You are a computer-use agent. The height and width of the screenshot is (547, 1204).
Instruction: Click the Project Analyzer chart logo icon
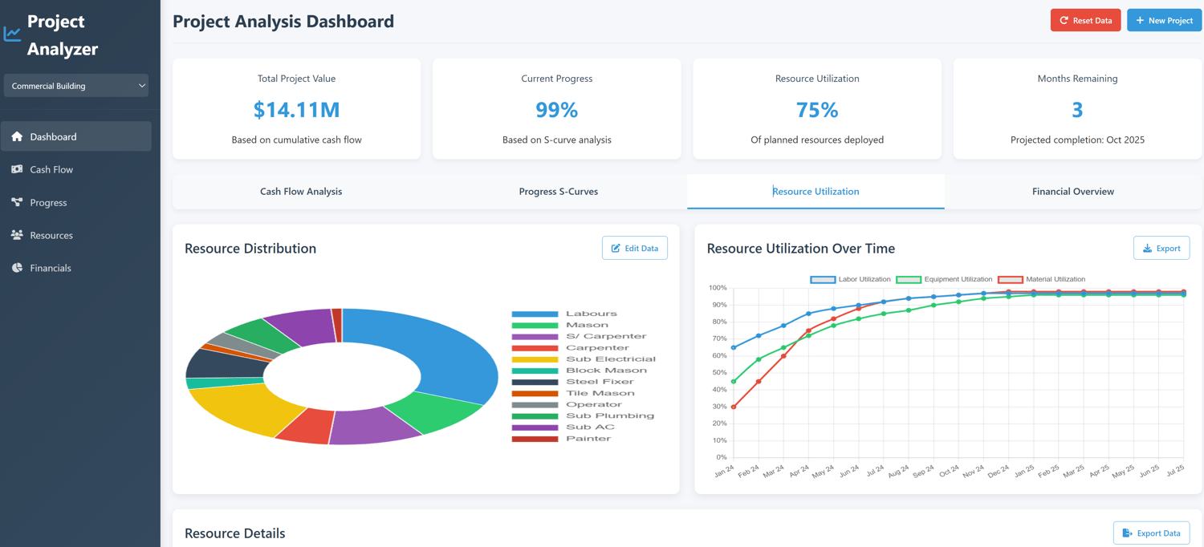coord(12,34)
